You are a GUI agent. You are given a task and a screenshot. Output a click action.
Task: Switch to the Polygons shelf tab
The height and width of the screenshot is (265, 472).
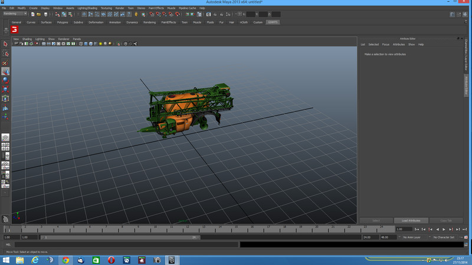click(63, 22)
